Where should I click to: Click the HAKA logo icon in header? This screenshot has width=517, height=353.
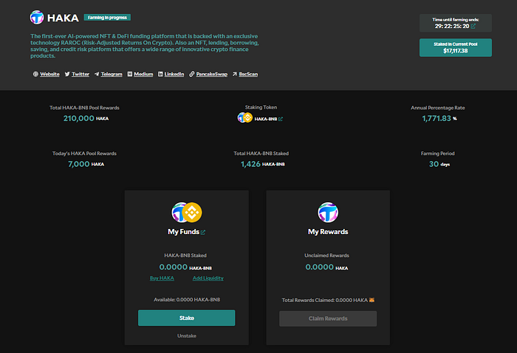[37, 17]
